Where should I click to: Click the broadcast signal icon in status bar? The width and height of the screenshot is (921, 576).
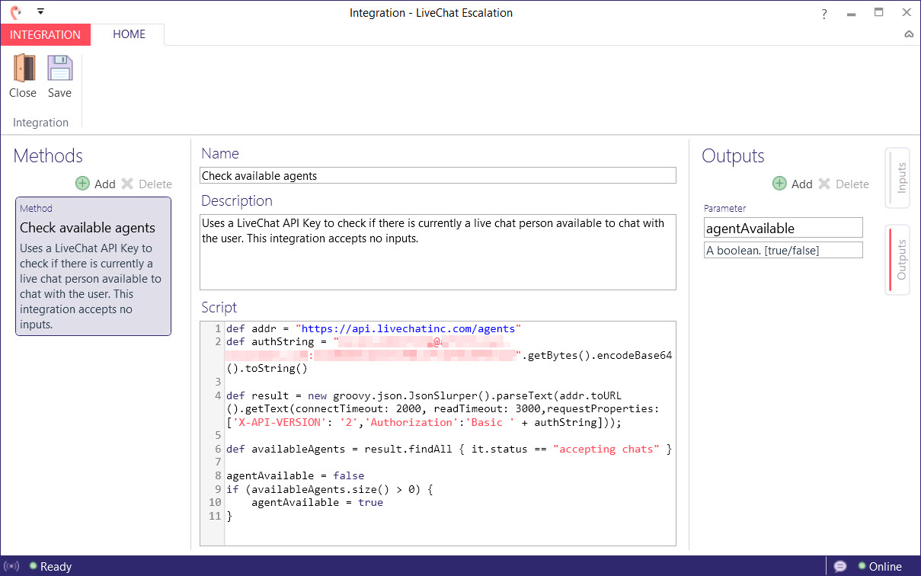point(11,566)
